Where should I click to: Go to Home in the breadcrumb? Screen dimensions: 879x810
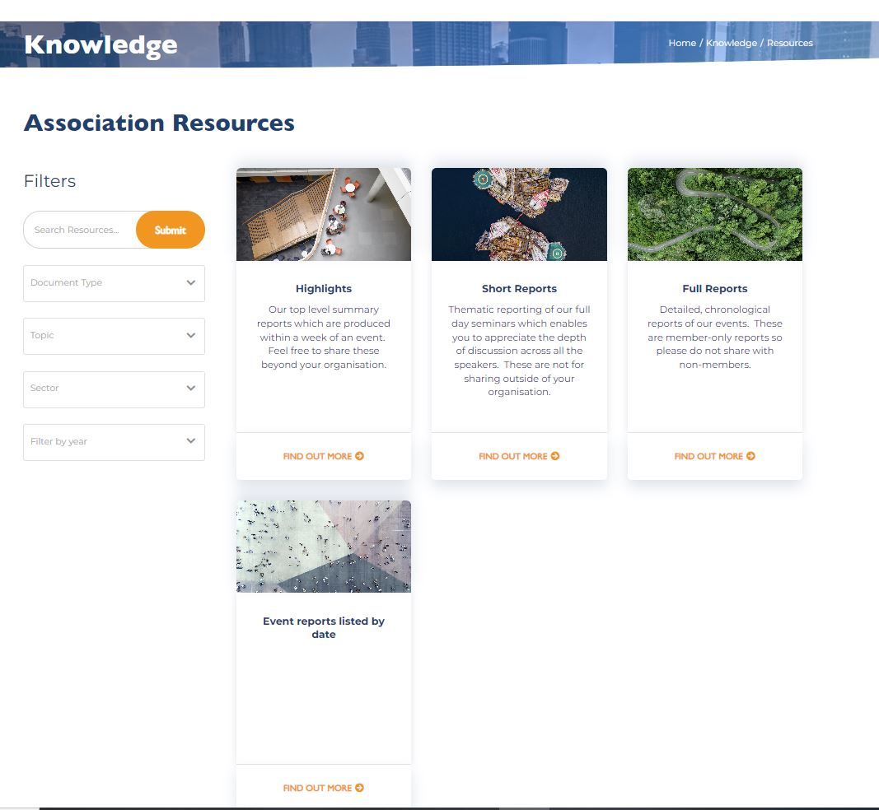click(x=682, y=43)
